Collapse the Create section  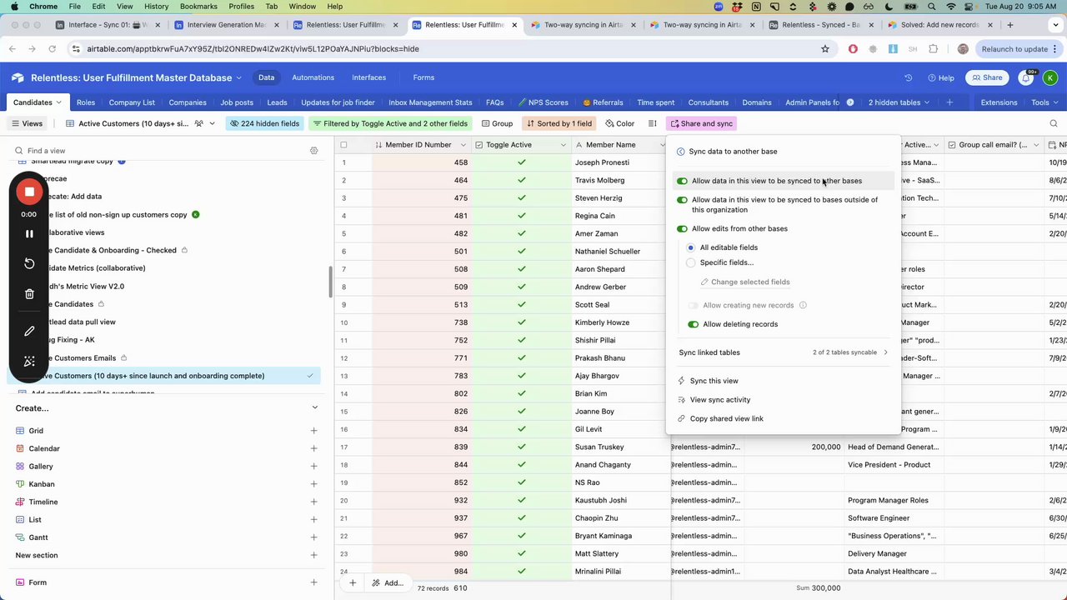(x=314, y=407)
